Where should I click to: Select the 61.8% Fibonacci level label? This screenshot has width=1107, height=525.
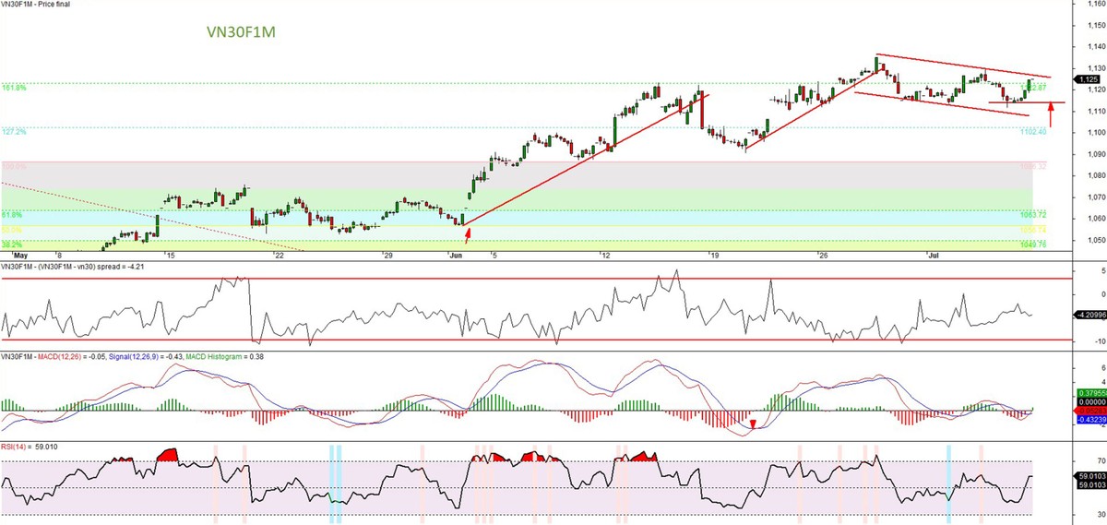[x=13, y=212]
